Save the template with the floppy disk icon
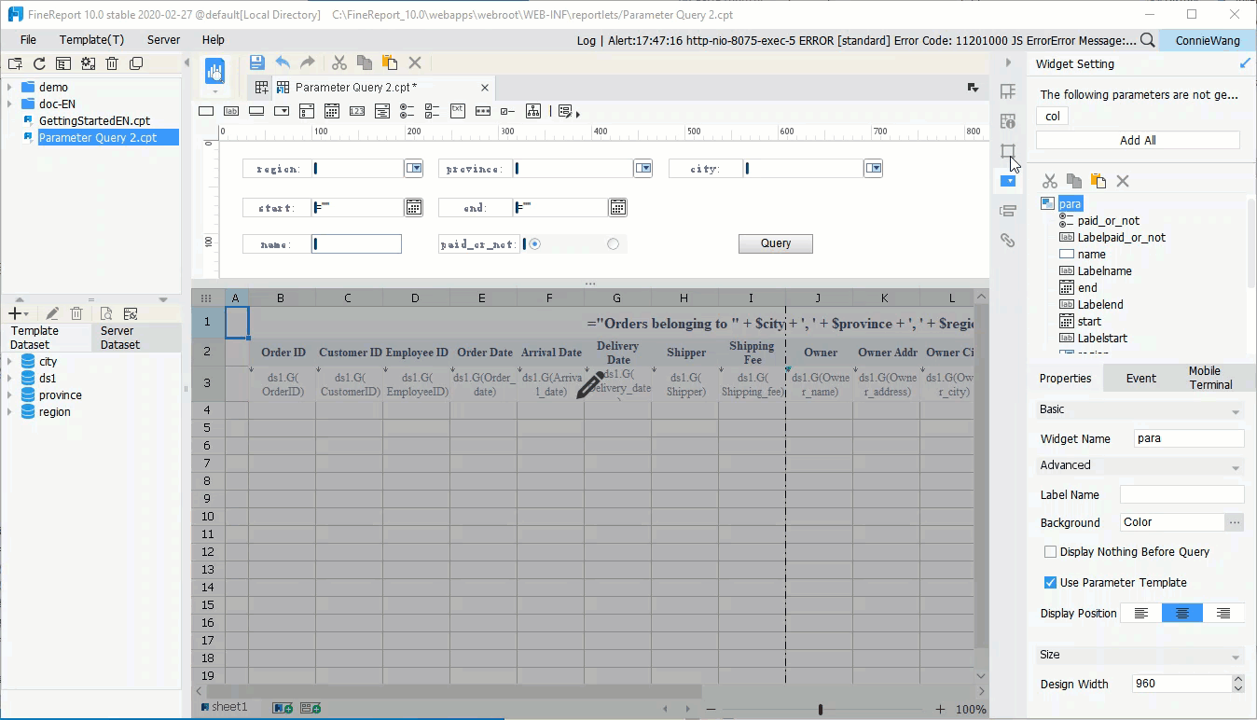Image resolution: width=1257 pixels, height=720 pixels. coord(257,62)
